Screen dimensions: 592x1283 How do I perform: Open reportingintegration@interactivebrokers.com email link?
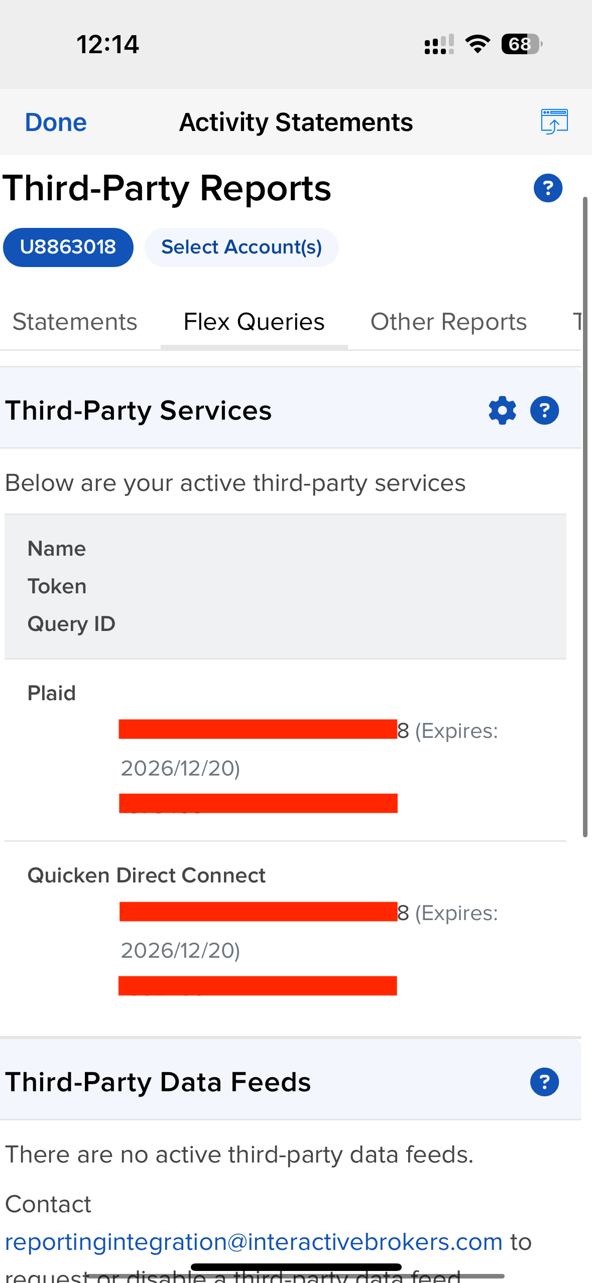pyautogui.click(x=254, y=1242)
